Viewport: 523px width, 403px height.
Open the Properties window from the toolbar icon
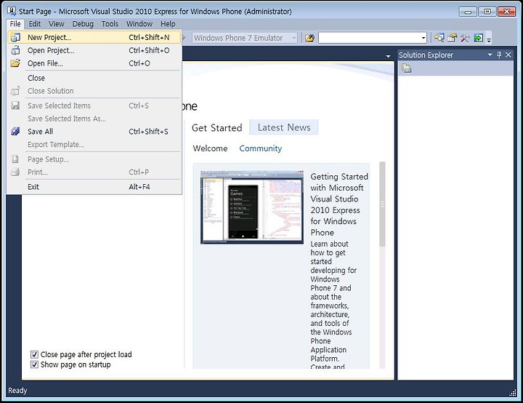point(453,38)
